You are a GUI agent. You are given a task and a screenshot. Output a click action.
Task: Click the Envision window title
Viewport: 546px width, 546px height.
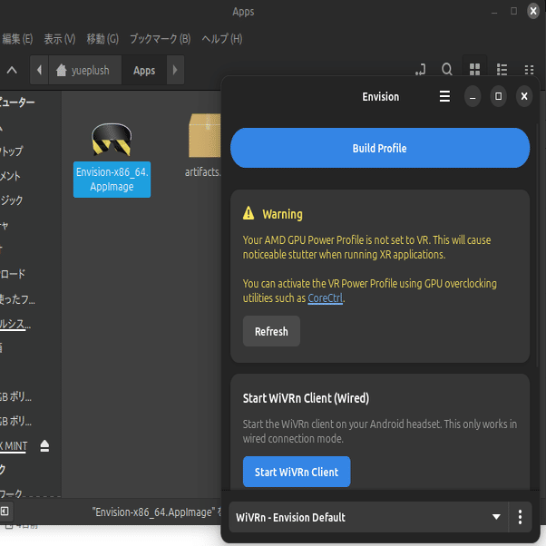(x=381, y=96)
